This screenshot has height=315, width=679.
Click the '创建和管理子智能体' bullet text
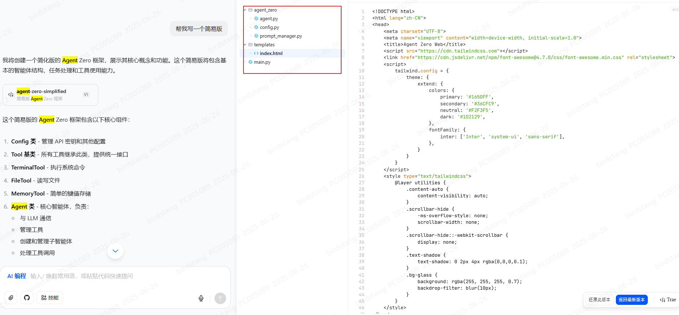pyautogui.click(x=46, y=241)
